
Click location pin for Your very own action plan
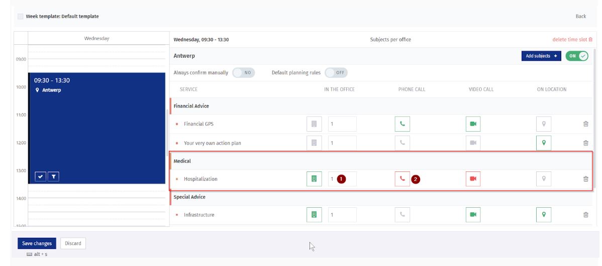(544, 143)
